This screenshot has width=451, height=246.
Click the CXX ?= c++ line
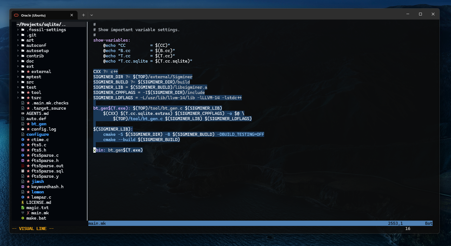[106, 72]
